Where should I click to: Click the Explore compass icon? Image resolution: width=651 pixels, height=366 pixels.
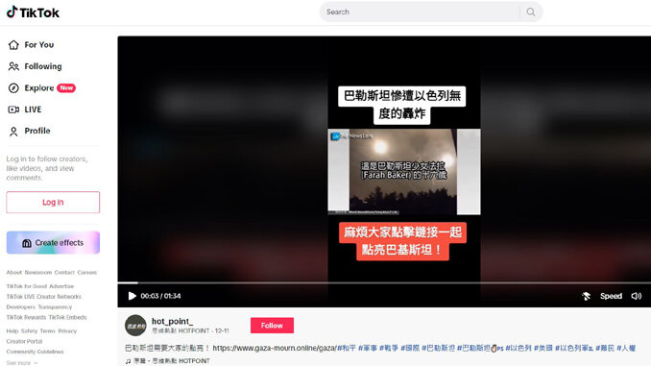tap(13, 88)
